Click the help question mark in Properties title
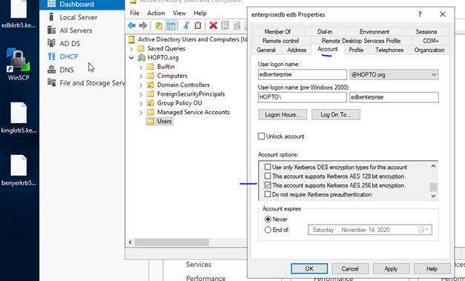Screen dimensions: 465x281 tap(420, 14)
